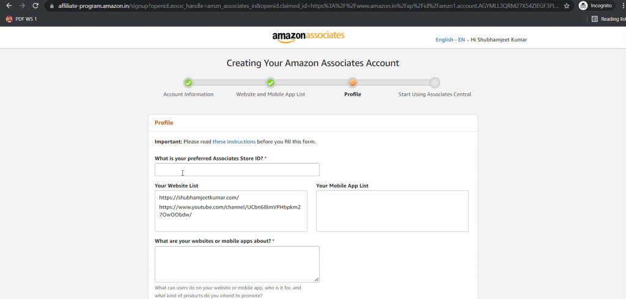Click the lock icon in the address bar
Image resolution: width=626 pixels, height=299 pixels.
click(x=51, y=6)
